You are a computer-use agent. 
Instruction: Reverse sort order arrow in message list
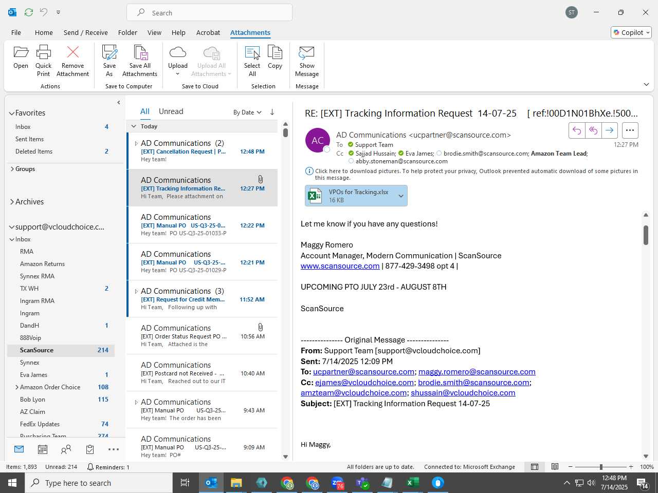point(272,112)
